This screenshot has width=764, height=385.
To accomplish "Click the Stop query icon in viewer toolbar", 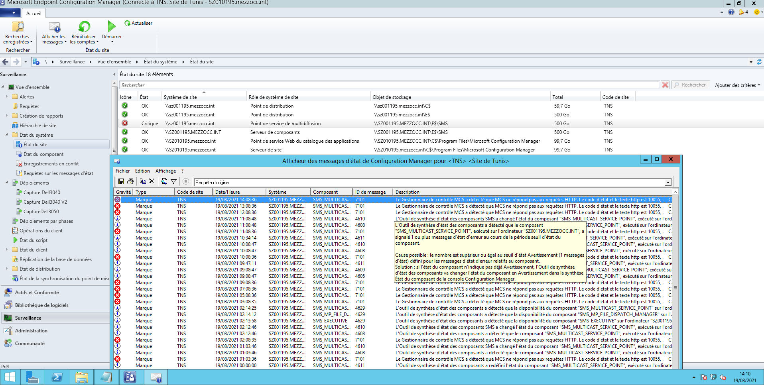I will [186, 182].
